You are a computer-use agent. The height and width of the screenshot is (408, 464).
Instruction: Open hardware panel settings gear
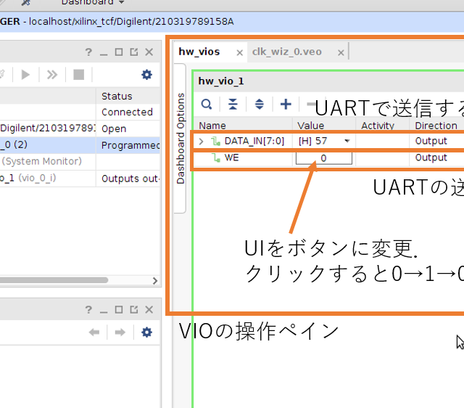pyautogui.click(x=147, y=74)
